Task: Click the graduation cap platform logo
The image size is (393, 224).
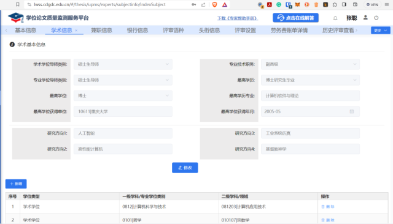Action: tap(15, 18)
